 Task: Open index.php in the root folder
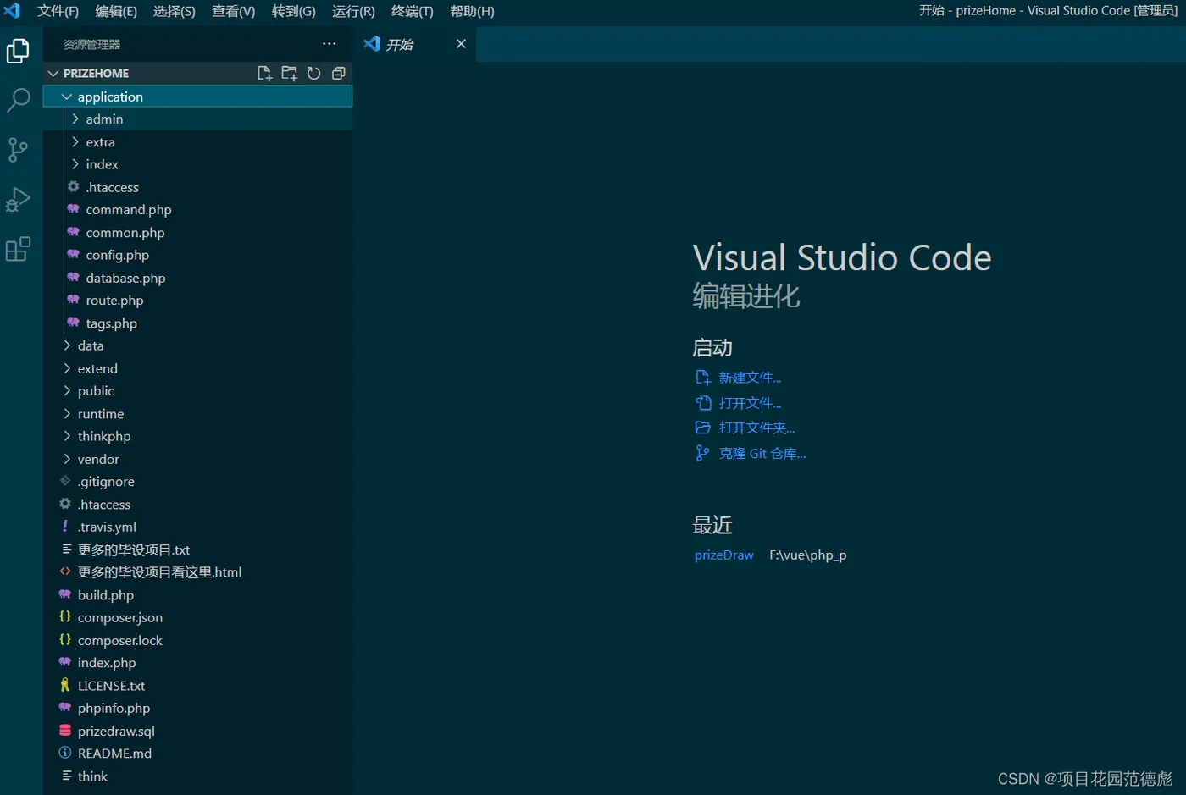(x=197, y=663)
